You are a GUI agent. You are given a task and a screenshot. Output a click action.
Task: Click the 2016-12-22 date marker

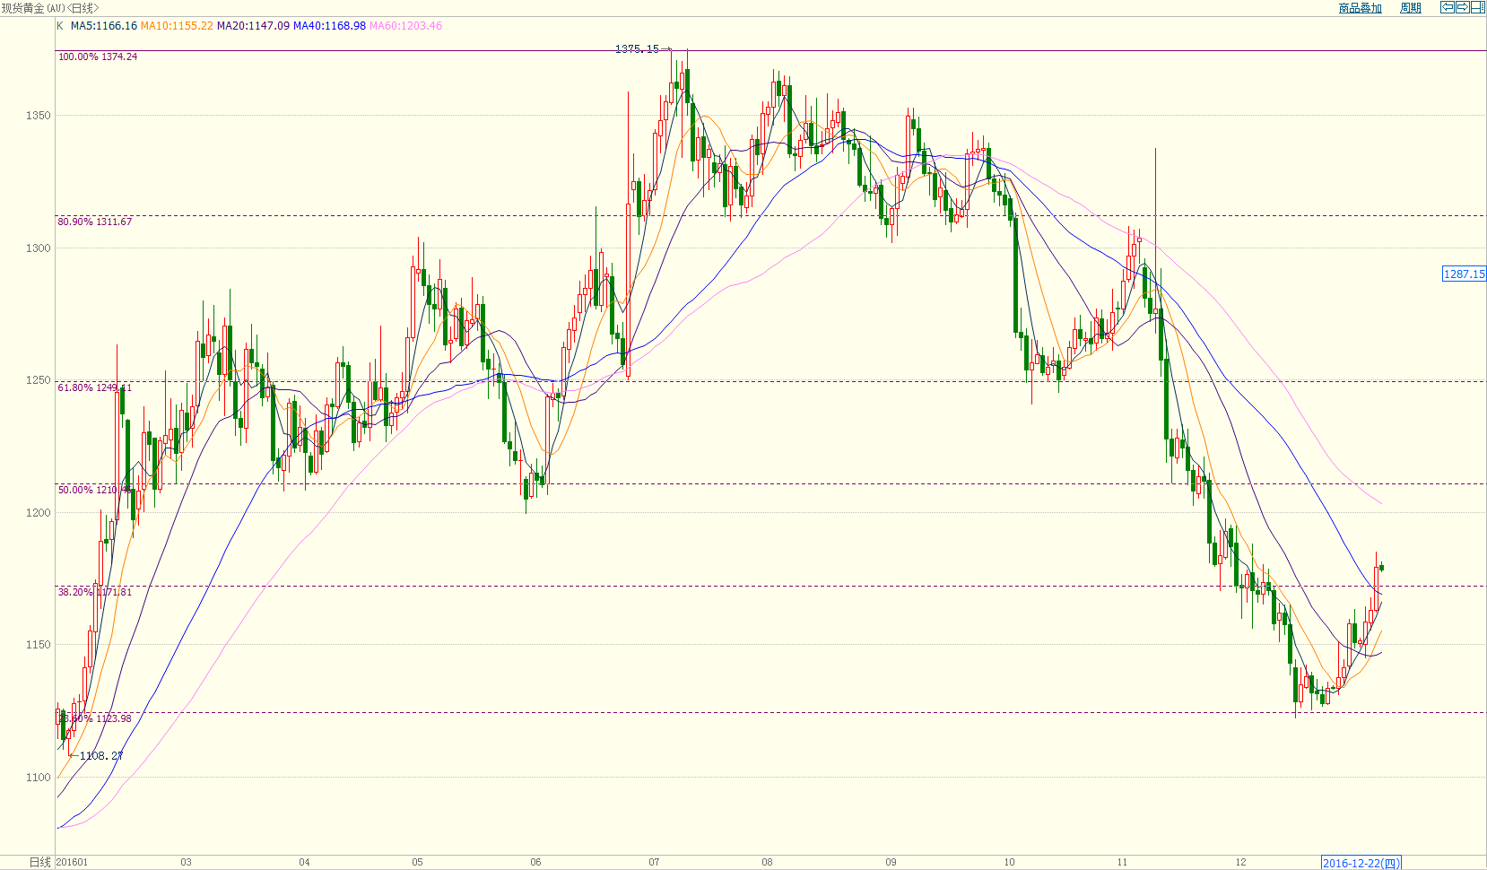click(x=1361, y=863)
